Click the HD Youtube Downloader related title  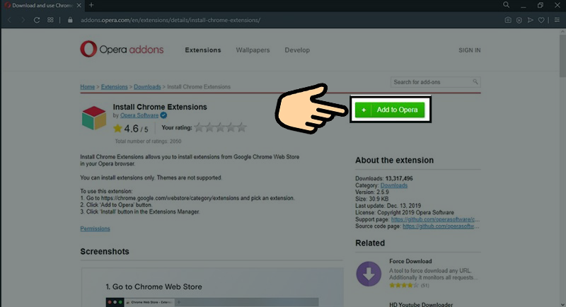[x=421, y=304]
